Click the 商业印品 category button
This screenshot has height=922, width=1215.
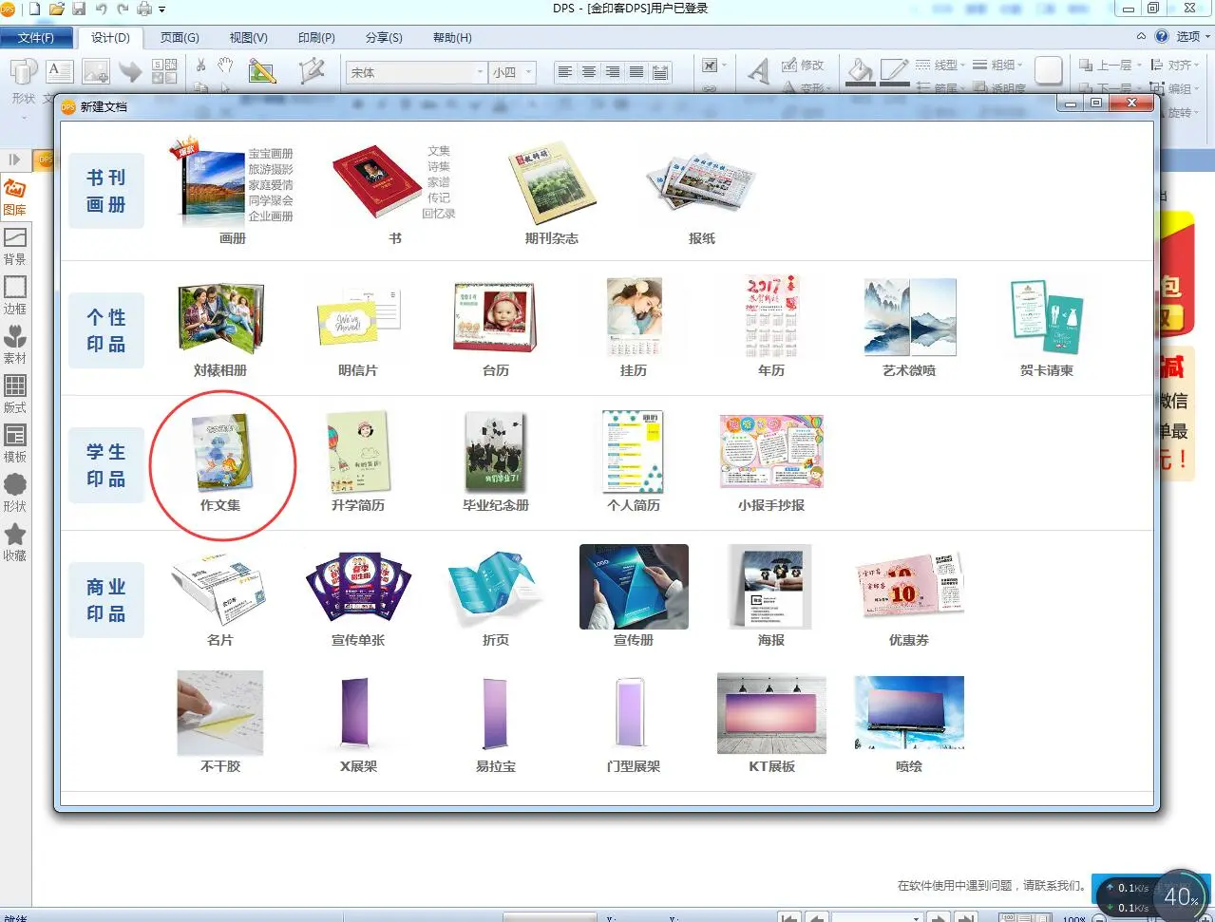click(106, 600)
